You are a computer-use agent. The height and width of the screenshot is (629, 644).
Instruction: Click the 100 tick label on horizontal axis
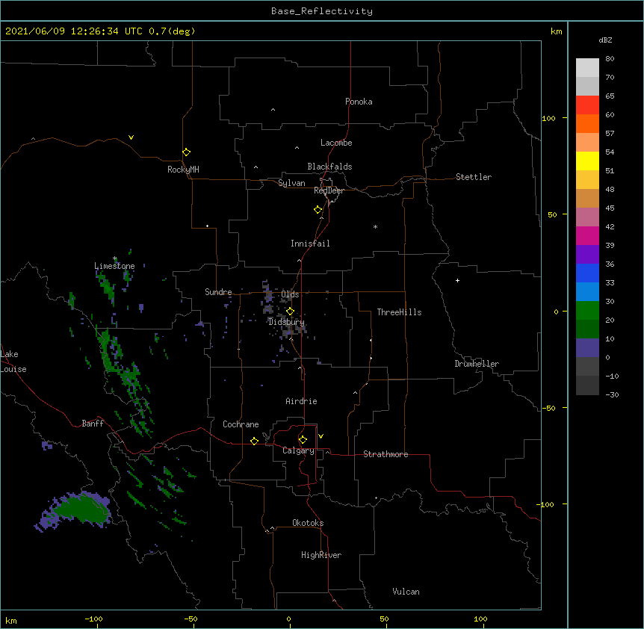click(x=480, y=619)
